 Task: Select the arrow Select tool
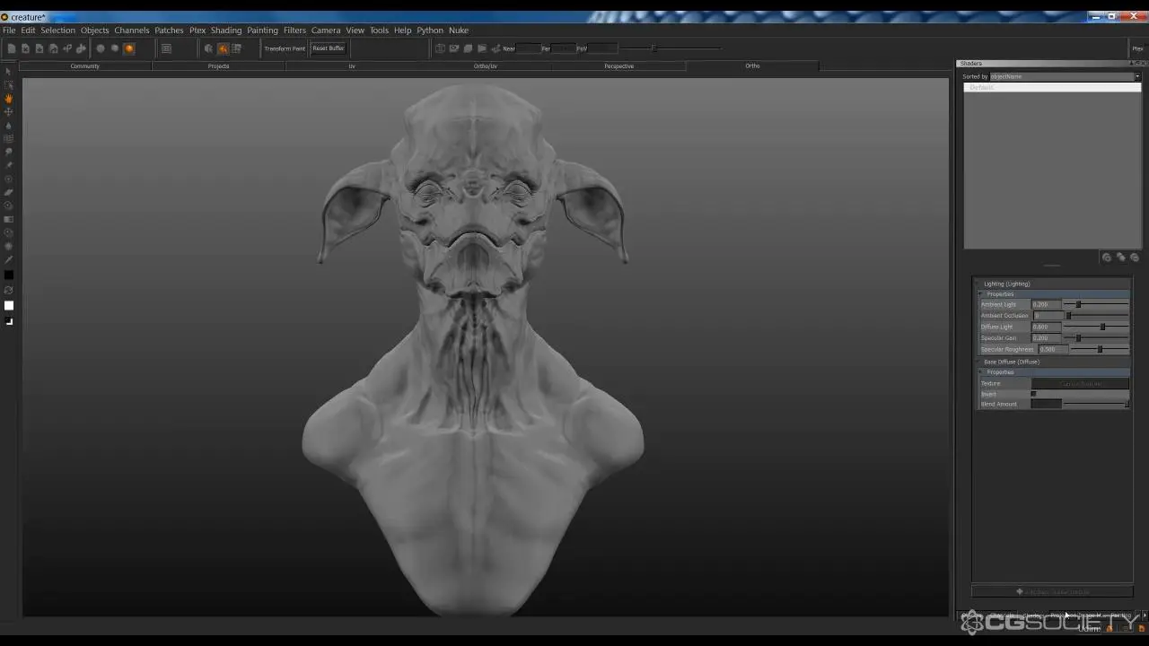coord(9,72)
